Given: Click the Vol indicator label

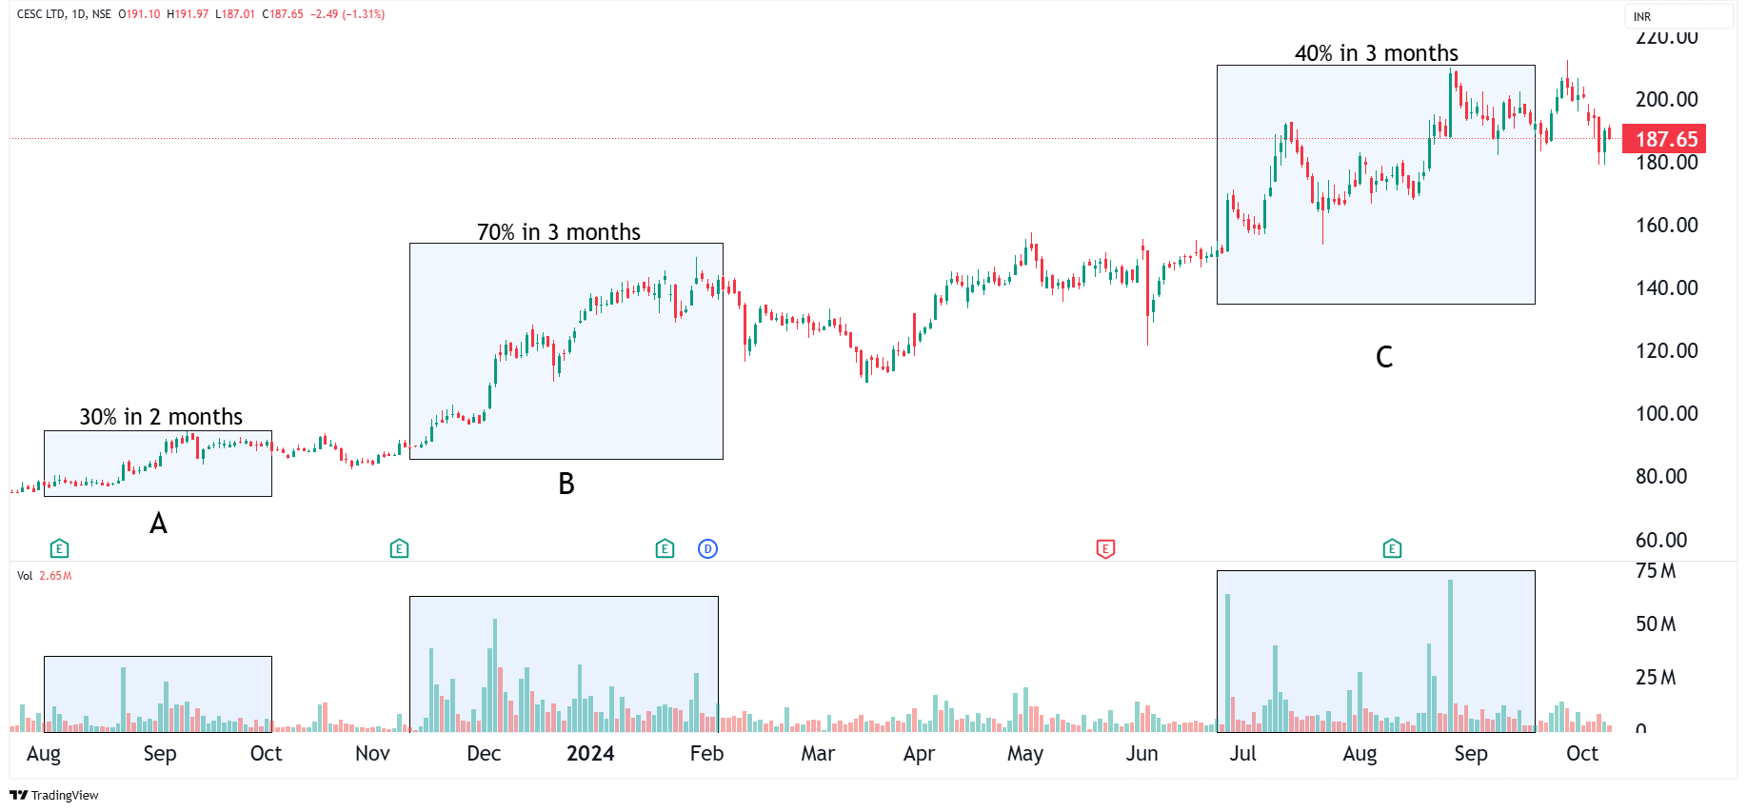Looking at the screenshot, I should tap(25, 576).
